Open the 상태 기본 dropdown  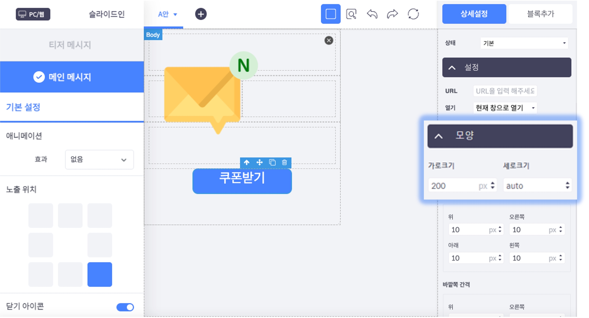524,43
